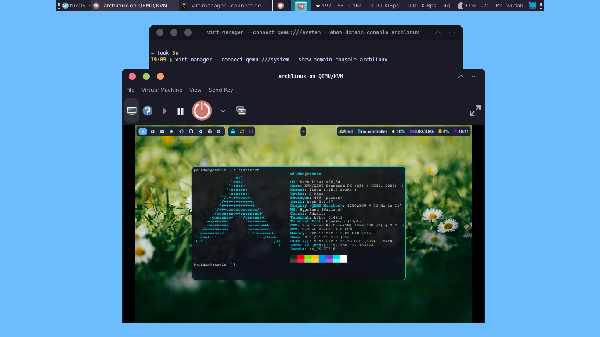Click the 'Kernel: Linux 6.15.2-arch1-1' line
Viewport: 600px width, 337px height.
(323, 190)
